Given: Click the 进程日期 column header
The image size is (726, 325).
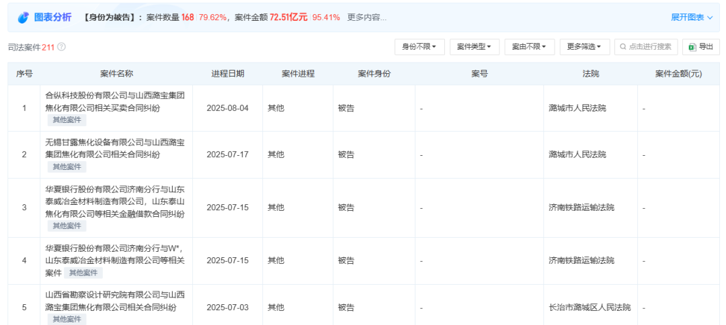Looking at the screenshot, I should tap(228, 74).
